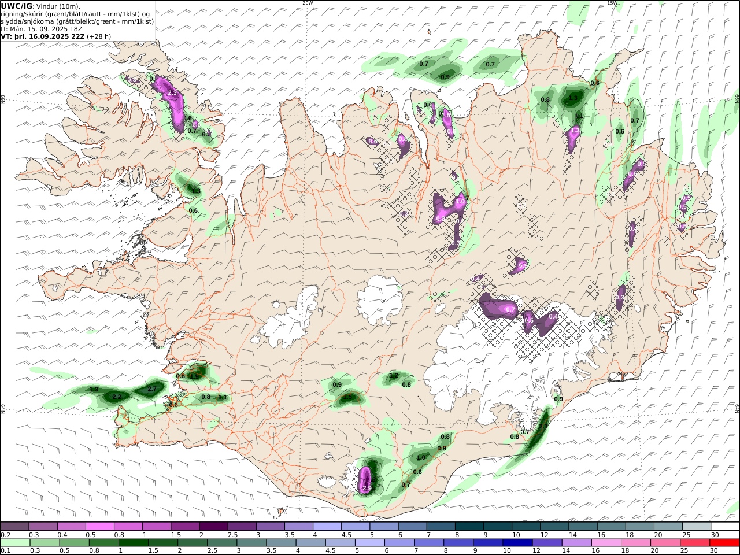
Task: Pick the 14 grey-teal swatch in top legend row
Action: 583,526
